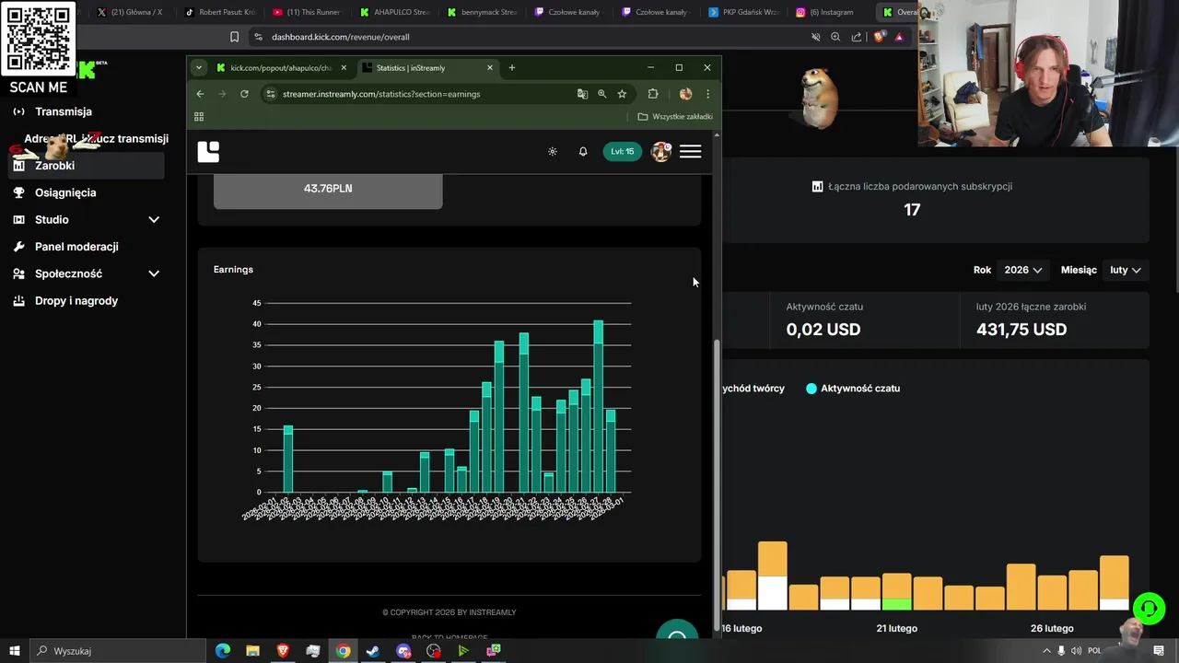Switch to the (21) Główna / X tab
1179x663 pixels.
pyautogui.click(x=131, y=12)
